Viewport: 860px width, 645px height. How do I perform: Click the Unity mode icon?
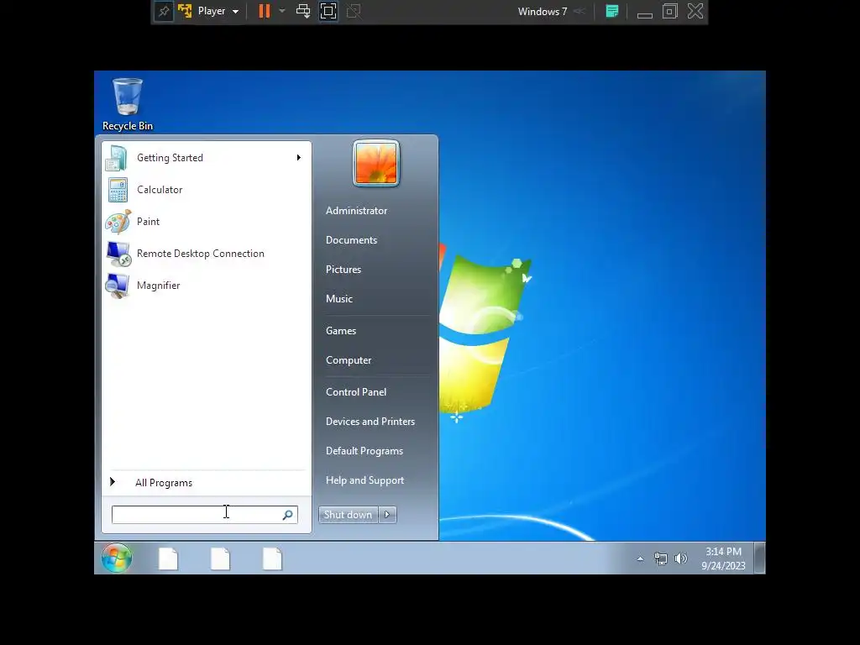354,11
